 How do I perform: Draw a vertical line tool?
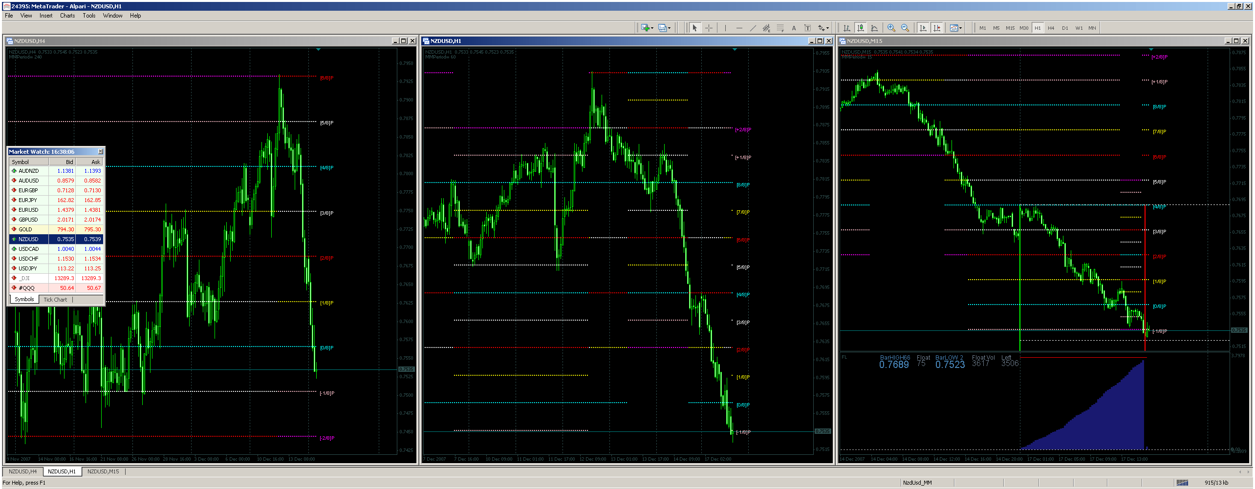(725, 28)
